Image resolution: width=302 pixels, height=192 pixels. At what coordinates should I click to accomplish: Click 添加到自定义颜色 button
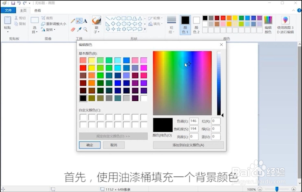point(188,145)
